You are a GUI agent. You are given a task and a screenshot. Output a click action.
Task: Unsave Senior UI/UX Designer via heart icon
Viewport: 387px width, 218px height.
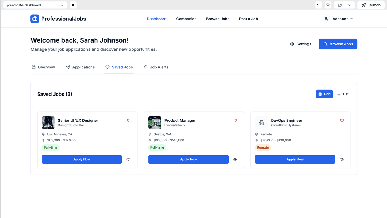(129, 121)
